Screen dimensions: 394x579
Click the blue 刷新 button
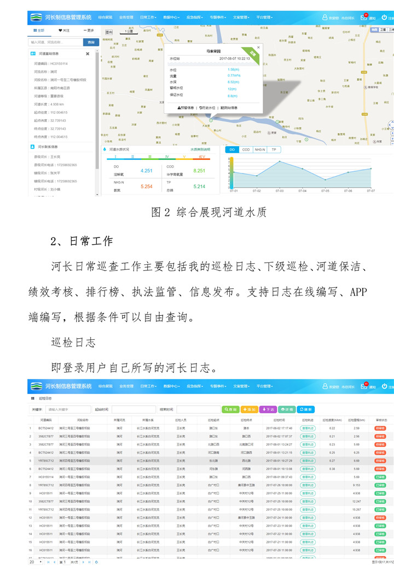click(x=305, y=409)
